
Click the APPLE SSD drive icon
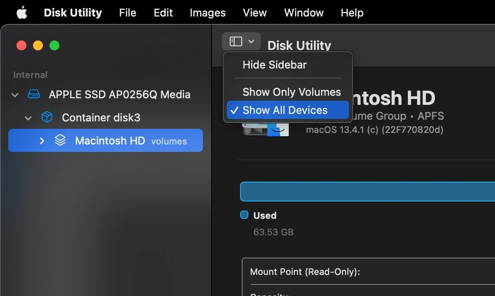(34, 95)
